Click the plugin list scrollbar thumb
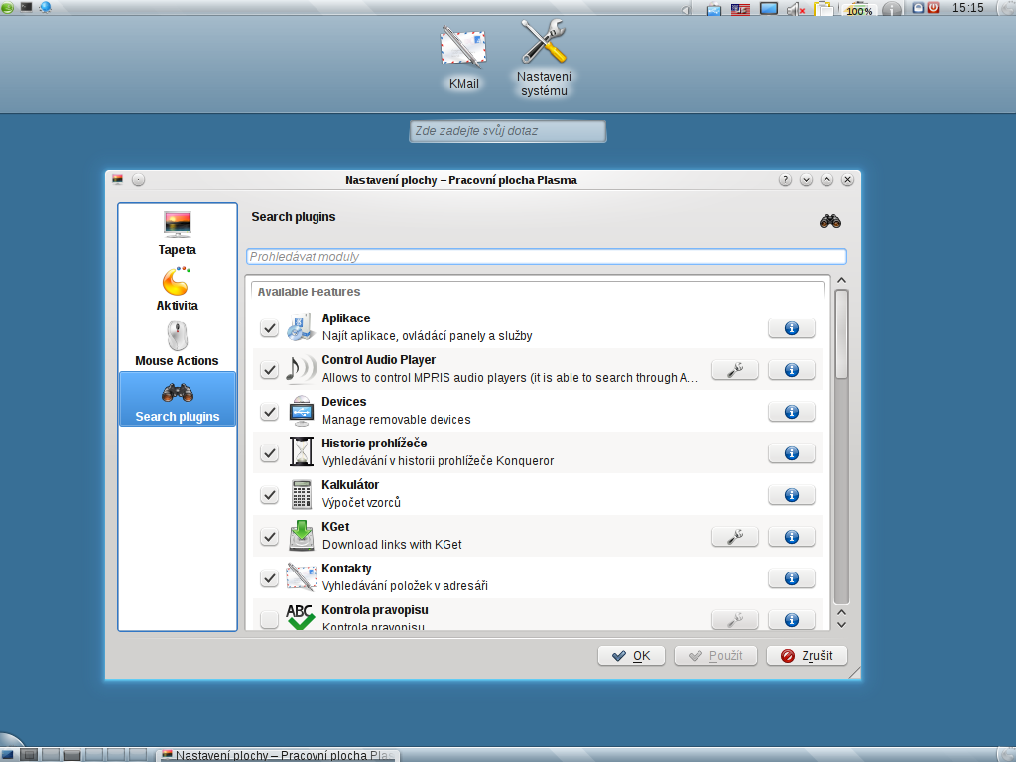 pos(841,334)
